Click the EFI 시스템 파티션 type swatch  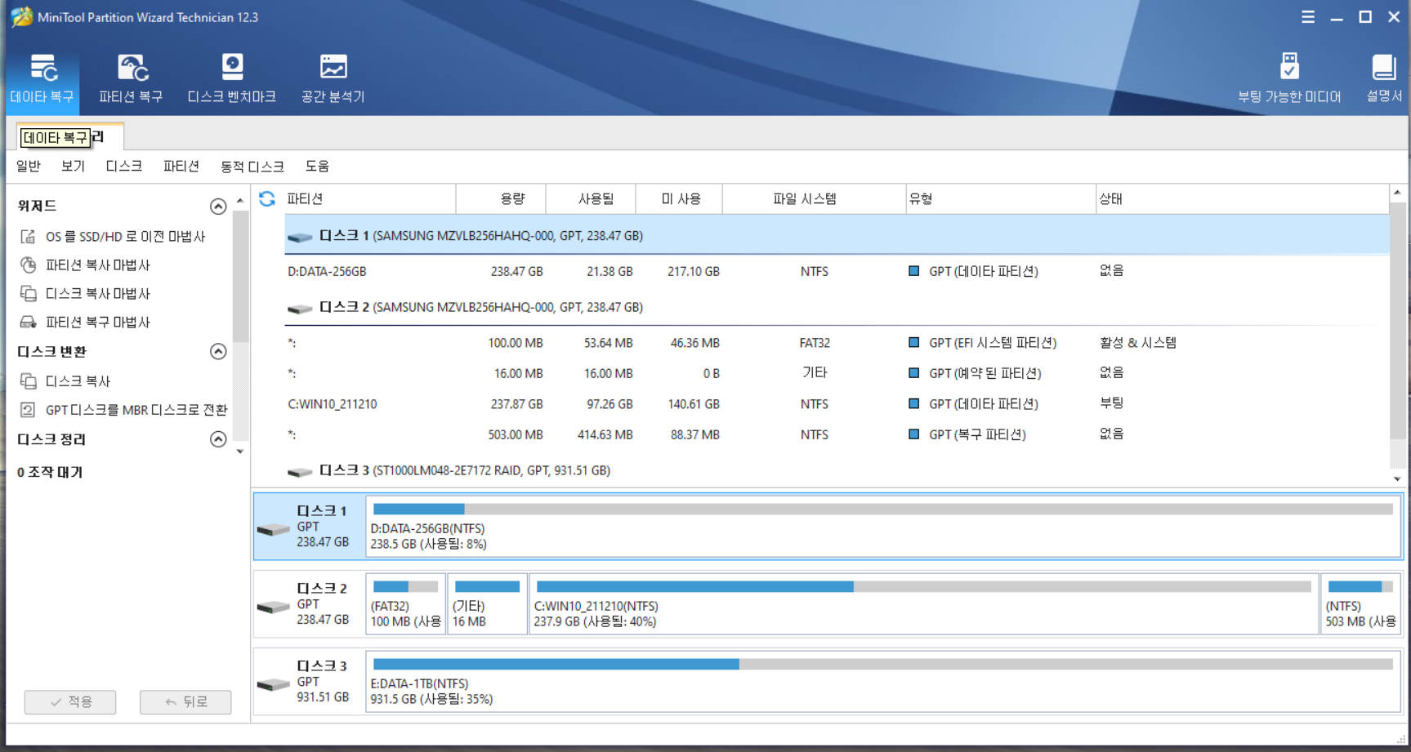pyautogui.click(x=914, y=343)
